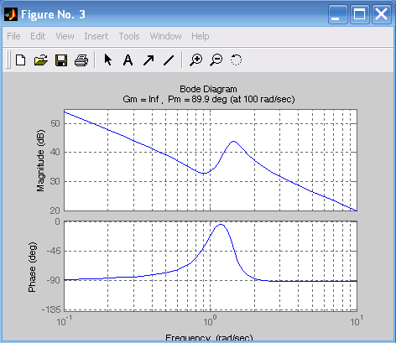
Task: Activate the Zoom In magnifier tool
Action: coord(195,60)
